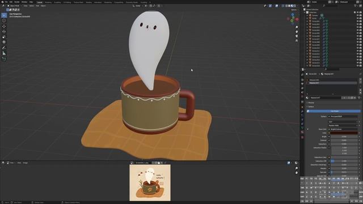The width and height of the screenshot is (363, 204).
Task: Open the viewport Add menu
Action: tap(37, 6)
